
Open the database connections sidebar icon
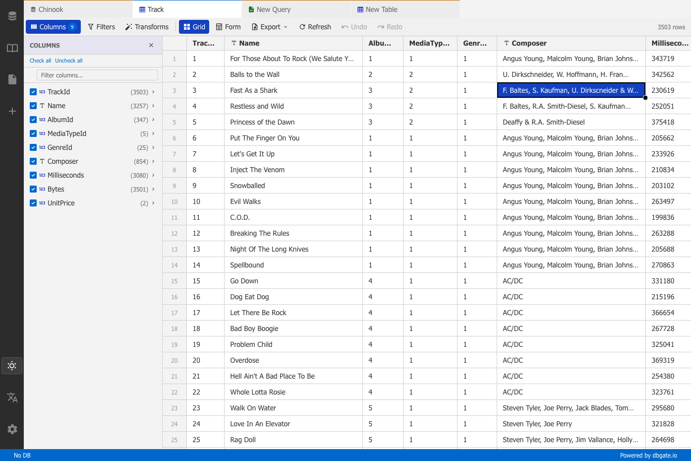click(x=12, y=16)
